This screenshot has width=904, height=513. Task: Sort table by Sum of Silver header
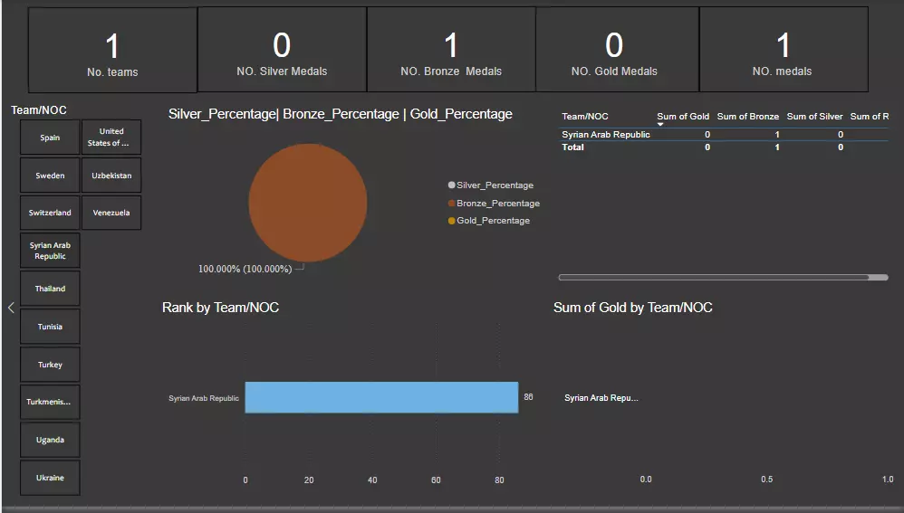(814, 117)
